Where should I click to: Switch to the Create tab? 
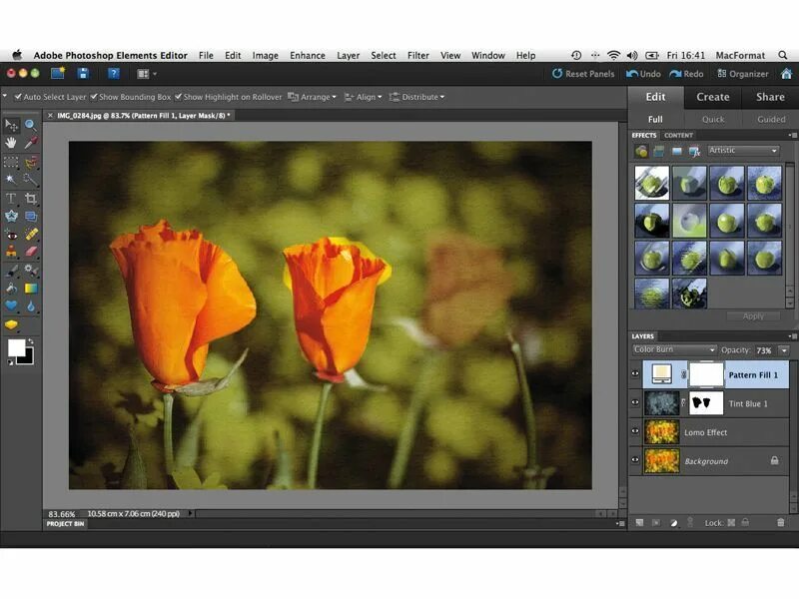tap(712, 97)
